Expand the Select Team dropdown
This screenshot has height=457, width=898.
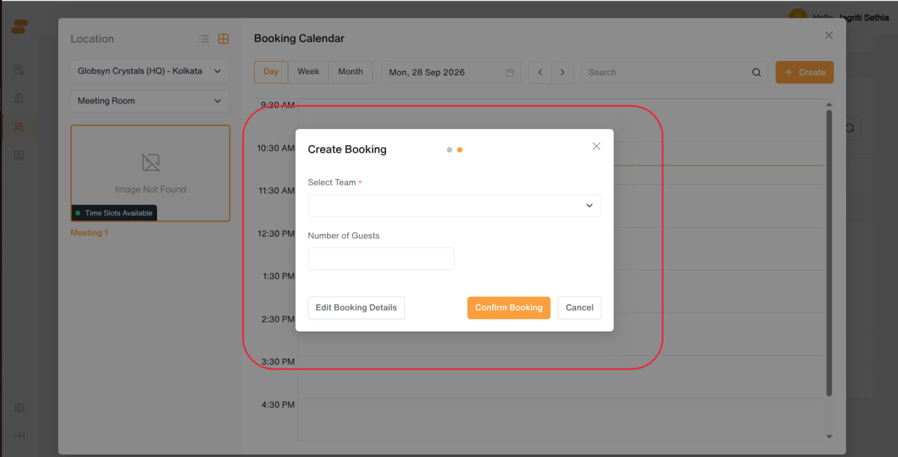click(x=455, y=206)
